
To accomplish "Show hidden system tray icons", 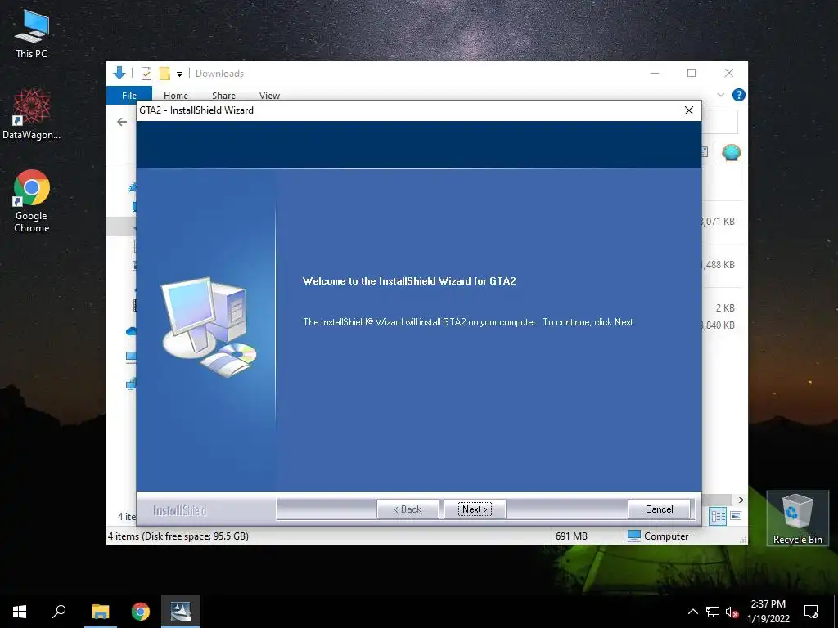I will (x=692, y=612).
